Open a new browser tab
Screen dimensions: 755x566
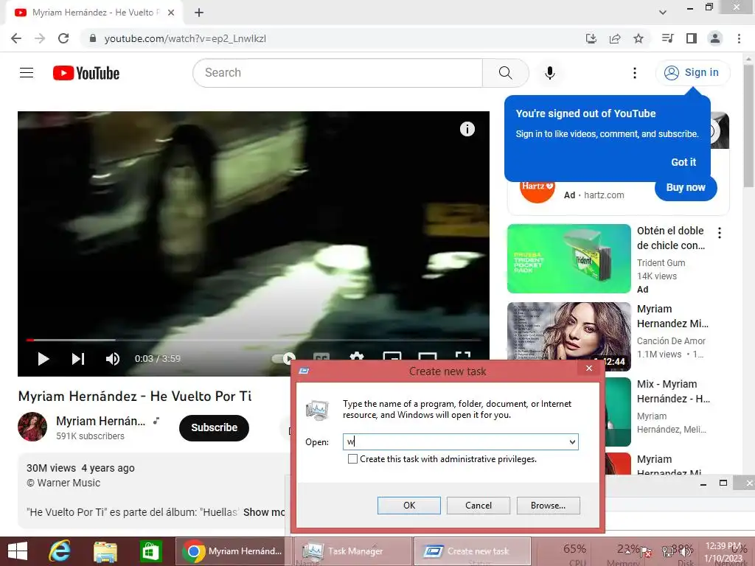click(x=199, y=13)
